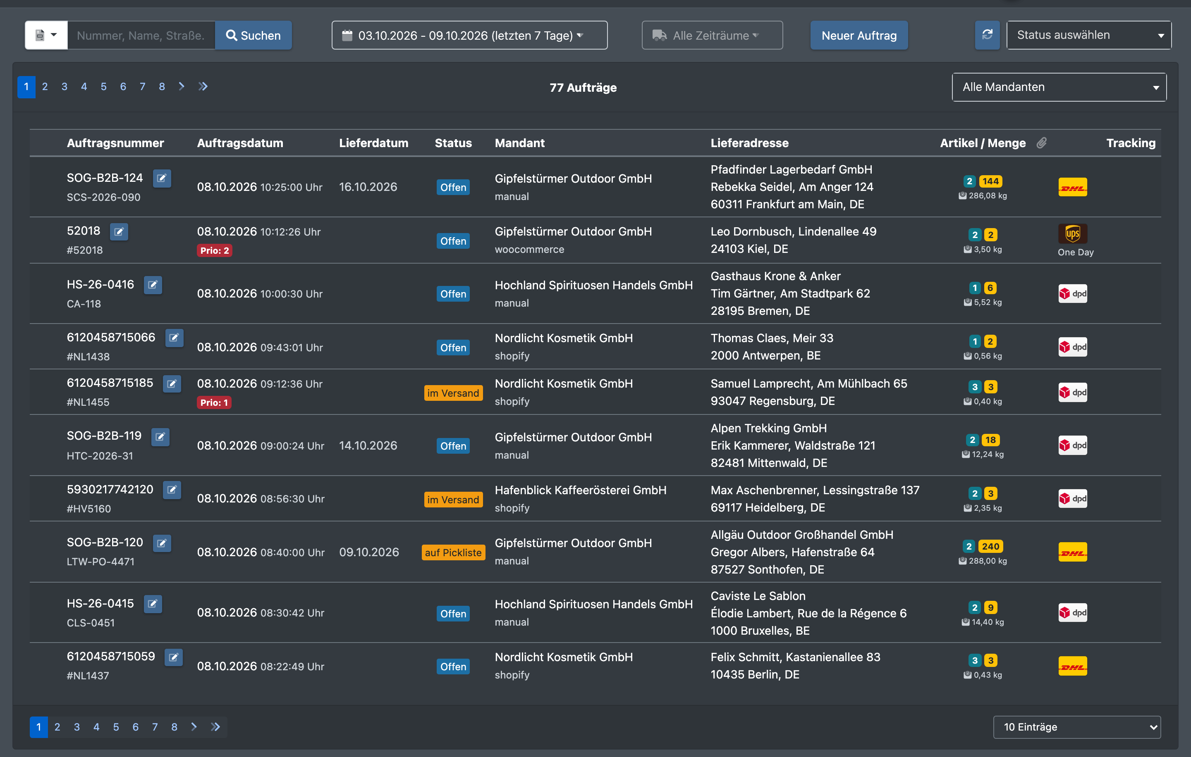Click the attachment paperclip column icon

(x=1042, y=143)
